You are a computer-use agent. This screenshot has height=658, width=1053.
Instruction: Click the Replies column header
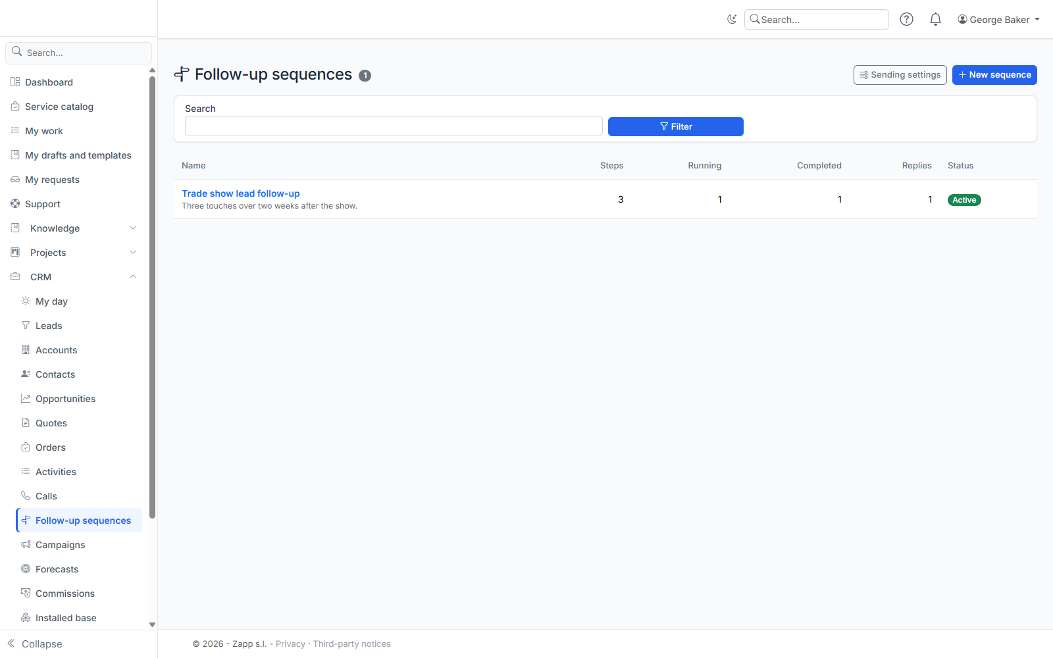pyautogui.click(x=917, y=166)
